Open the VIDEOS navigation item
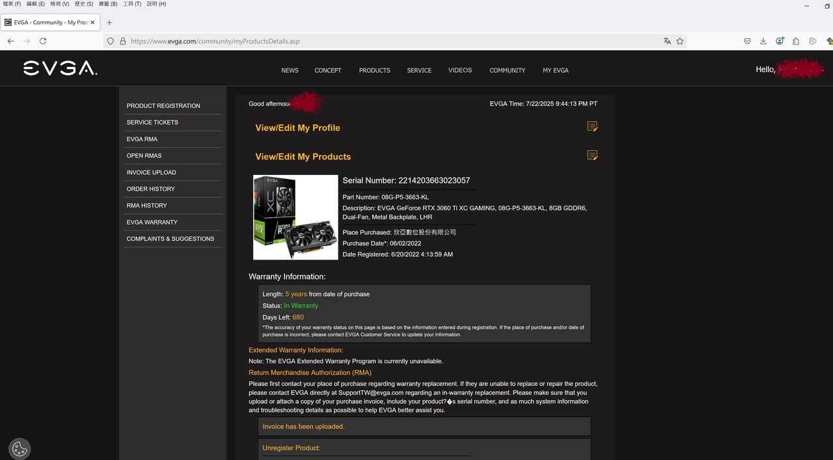833x460 pixels. click(460, 70)
